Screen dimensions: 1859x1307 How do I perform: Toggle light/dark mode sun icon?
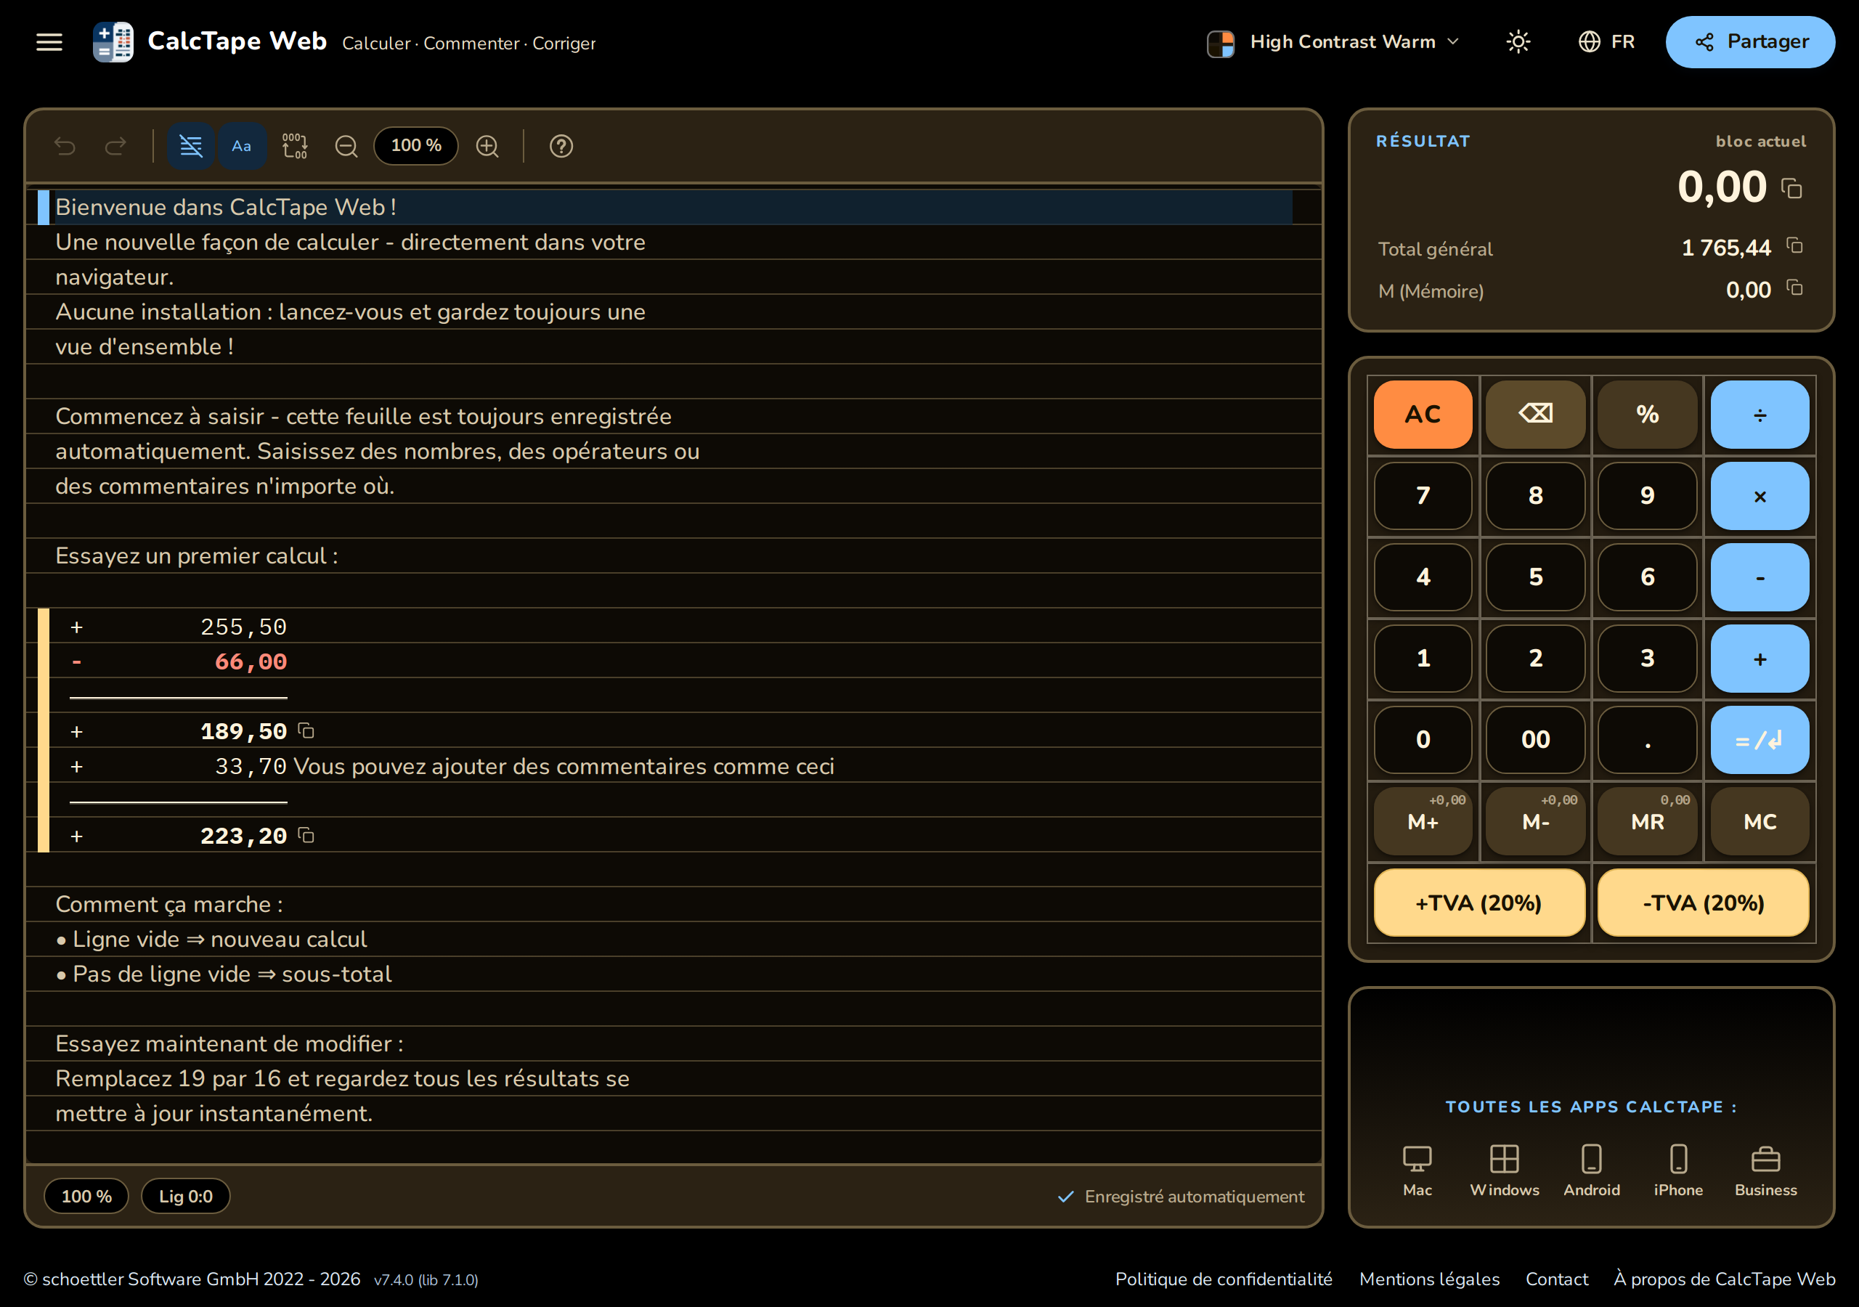click(x=1518, y=42)
